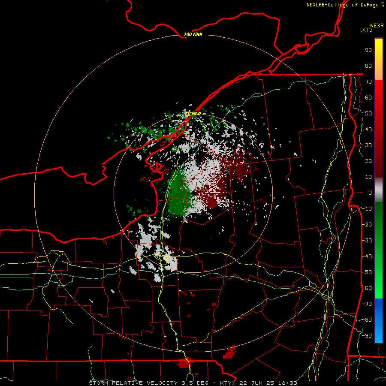This screenshot has height=386, width=386.
Task: Click the positive 90 knot scale label
Action: point(368,50)
